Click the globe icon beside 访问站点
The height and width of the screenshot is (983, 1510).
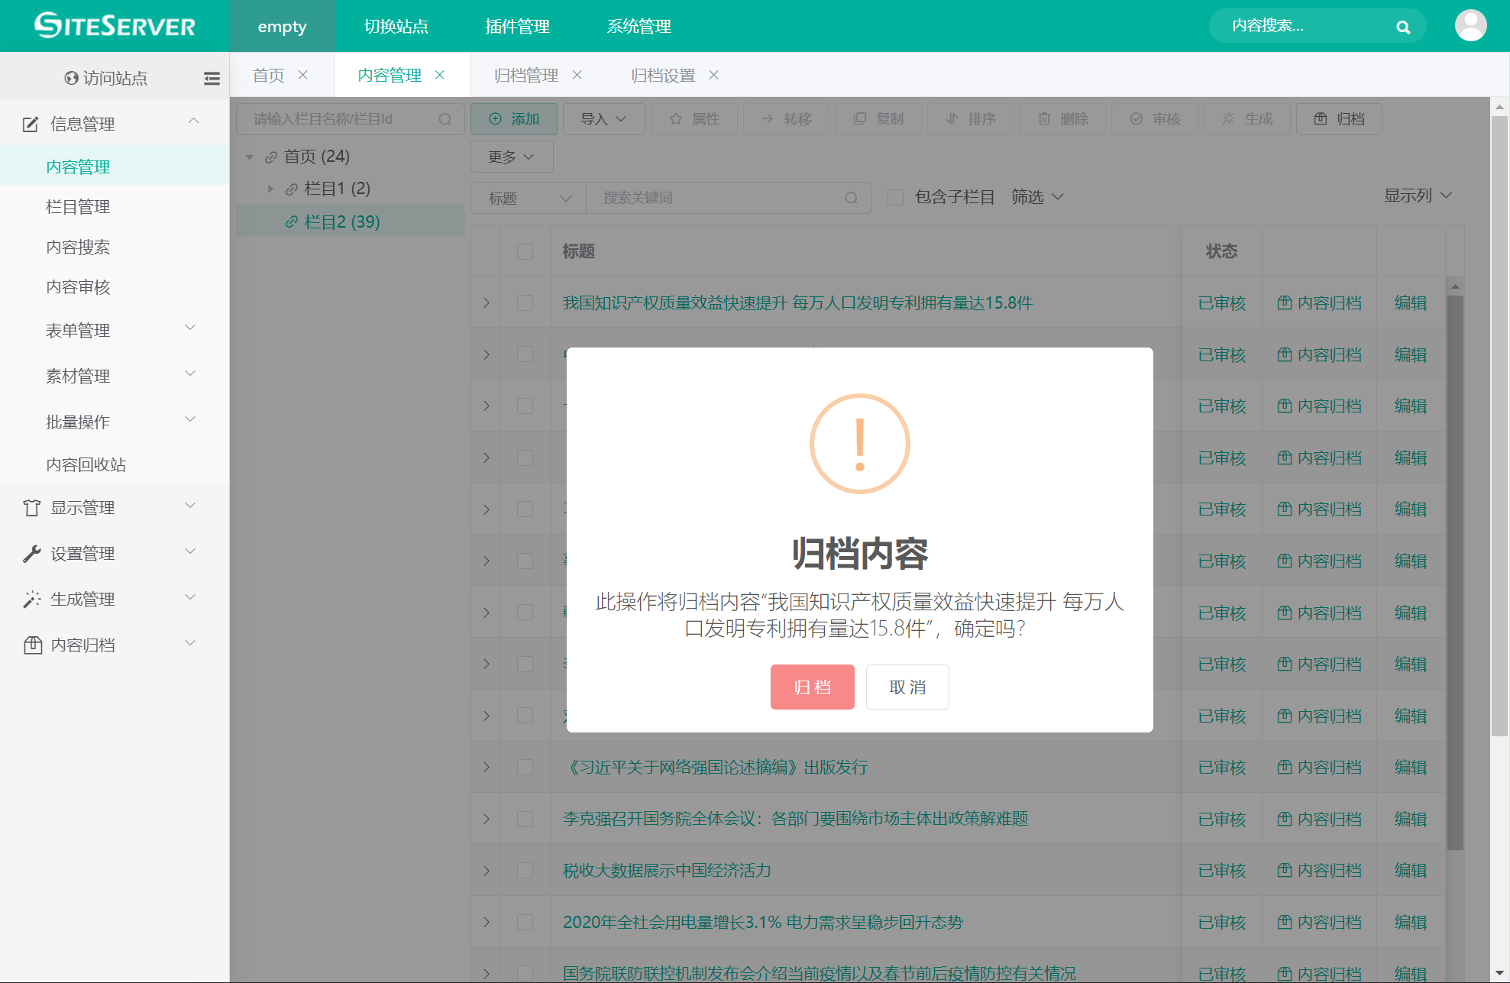pos(72,78)
